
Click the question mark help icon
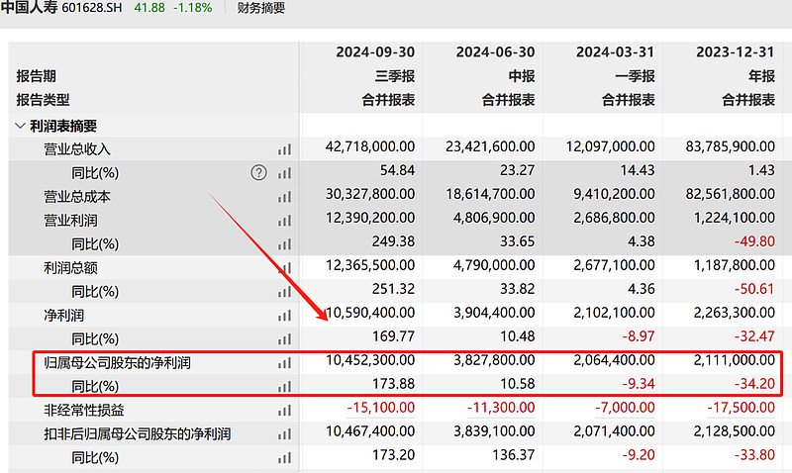click(x=259, y=173)
